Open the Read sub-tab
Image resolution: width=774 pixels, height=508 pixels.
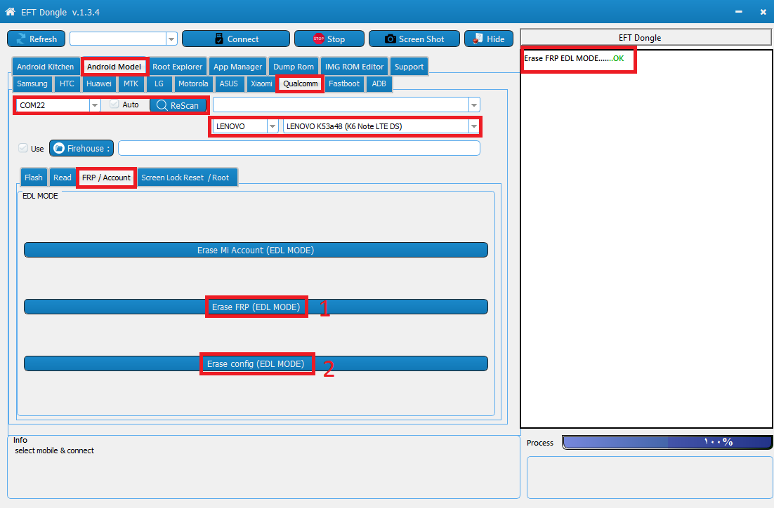pos(63,178)
